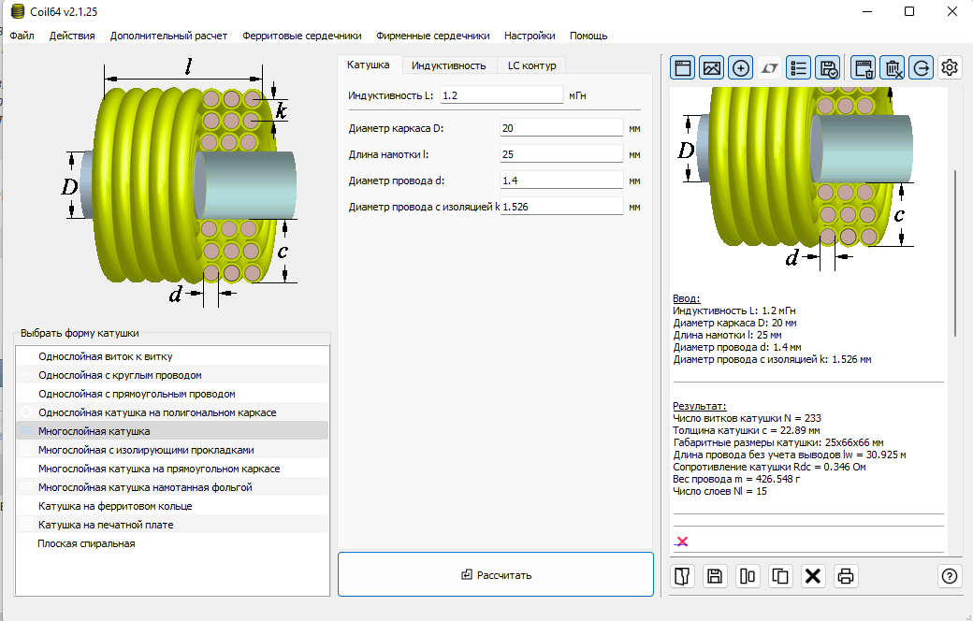Select Катушка на ферритовом кольце
Viewport: 973px width, 621px height.
[172, 506]
